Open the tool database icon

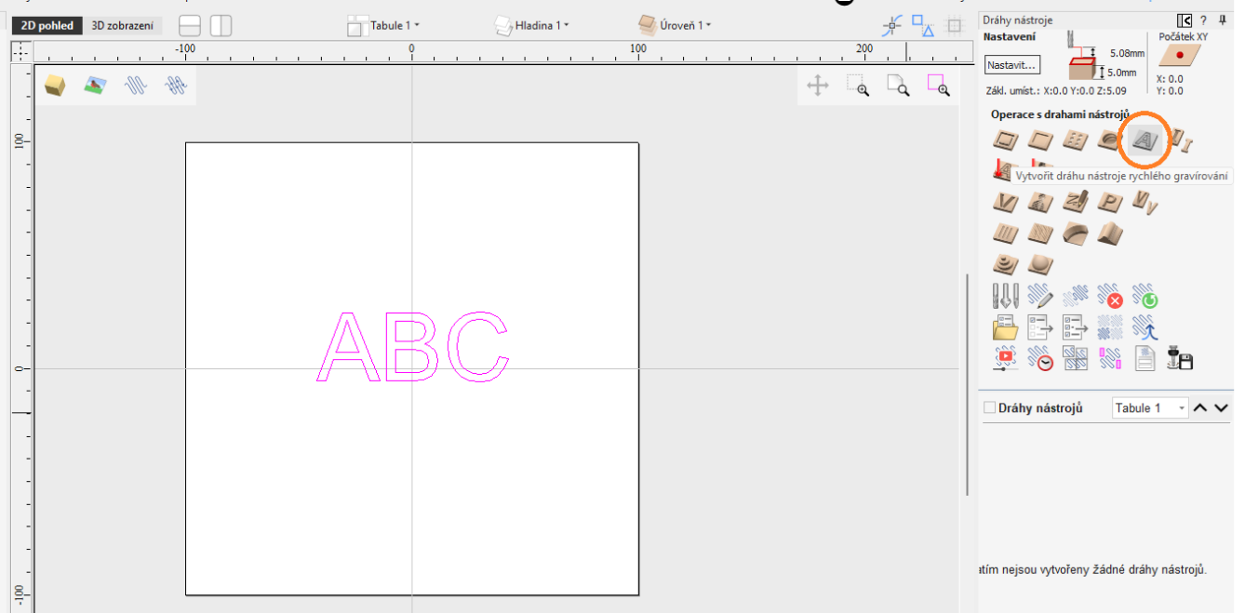[x=1006, y=297]
